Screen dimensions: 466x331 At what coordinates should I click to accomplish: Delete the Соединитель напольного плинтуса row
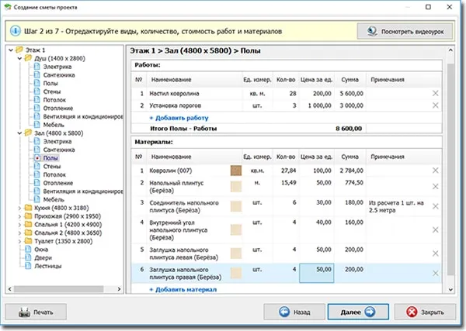pyautogui.click(x=435, y=205)
